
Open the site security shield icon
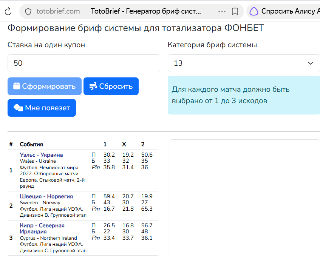(28, 12)
